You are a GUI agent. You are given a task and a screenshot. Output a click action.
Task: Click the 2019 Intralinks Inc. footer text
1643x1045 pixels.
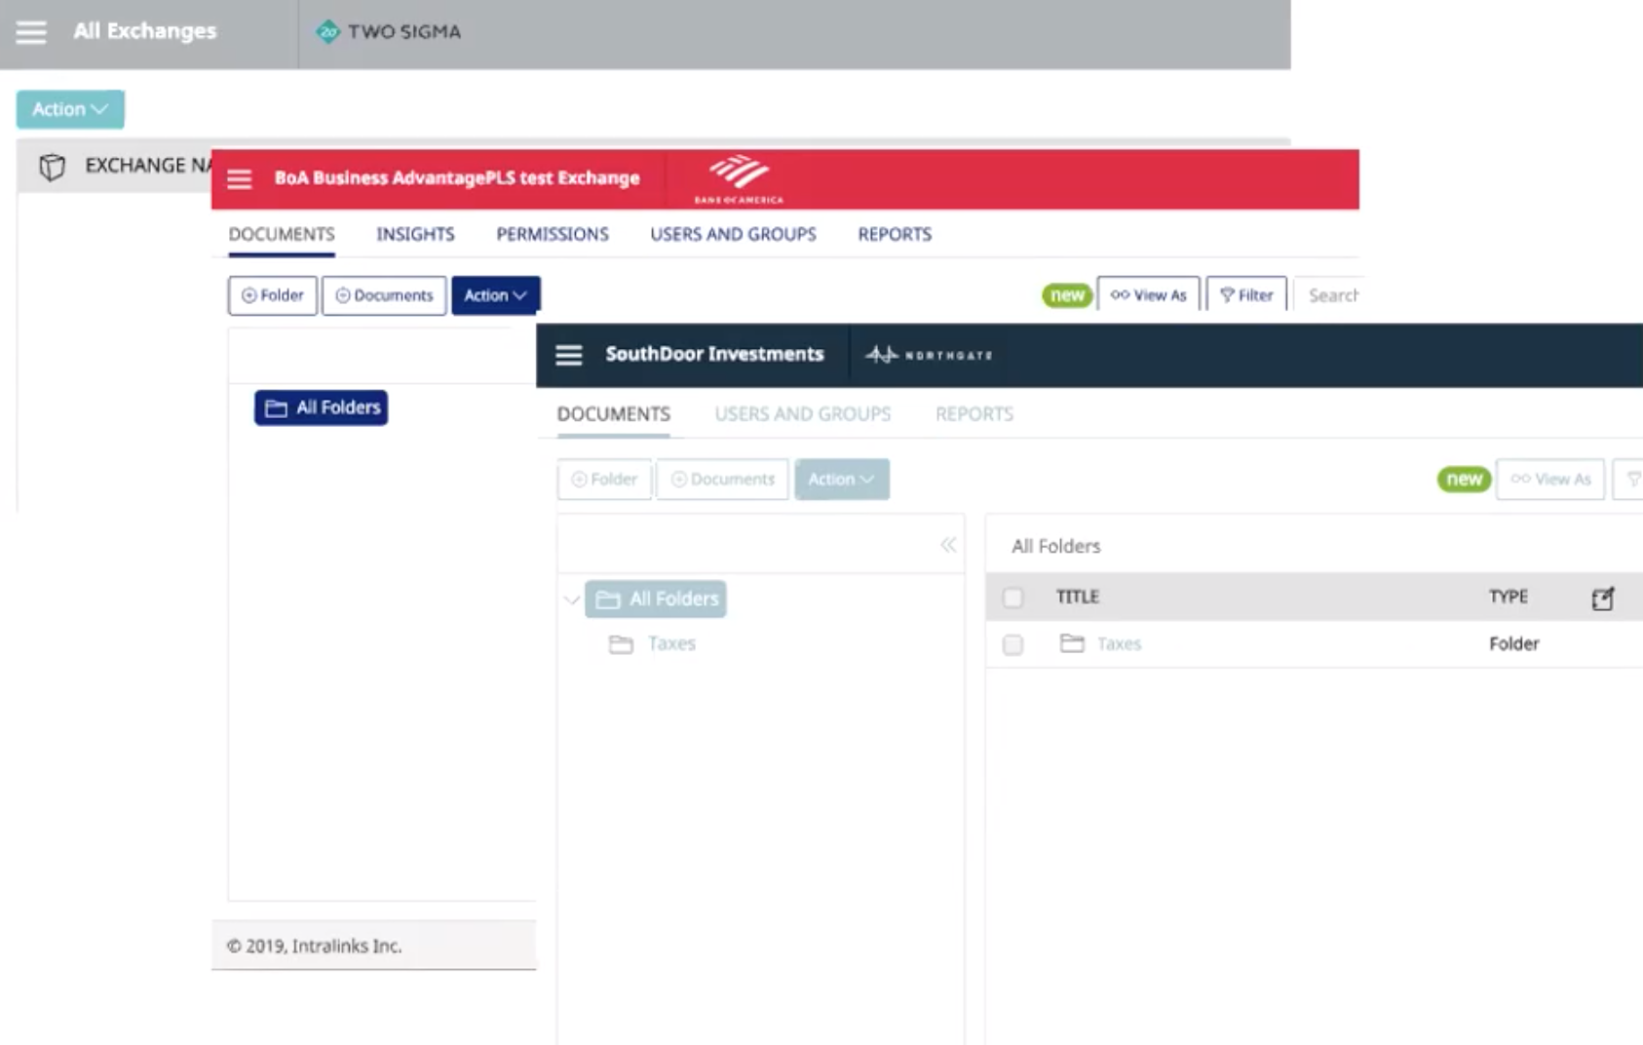tap(314, 946)
